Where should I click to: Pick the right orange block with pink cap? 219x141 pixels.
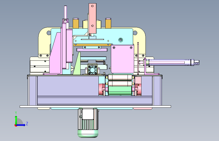point(108,23)
